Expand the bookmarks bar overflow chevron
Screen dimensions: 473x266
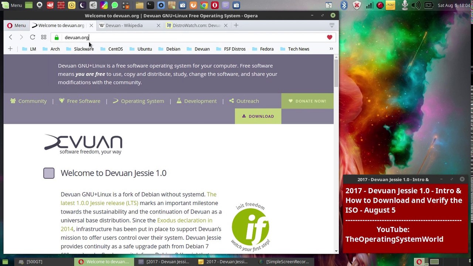coord(331,49)
